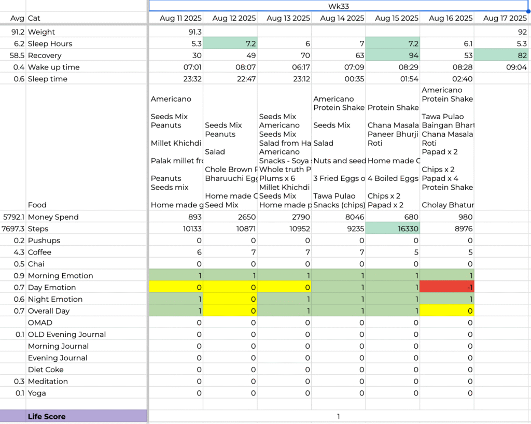Click the Food row label
Viewport: 531px width, 424px height.
click(x=37, y=205)
